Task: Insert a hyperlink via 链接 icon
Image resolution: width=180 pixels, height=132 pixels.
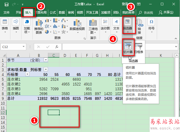Action: coord(139,26)
